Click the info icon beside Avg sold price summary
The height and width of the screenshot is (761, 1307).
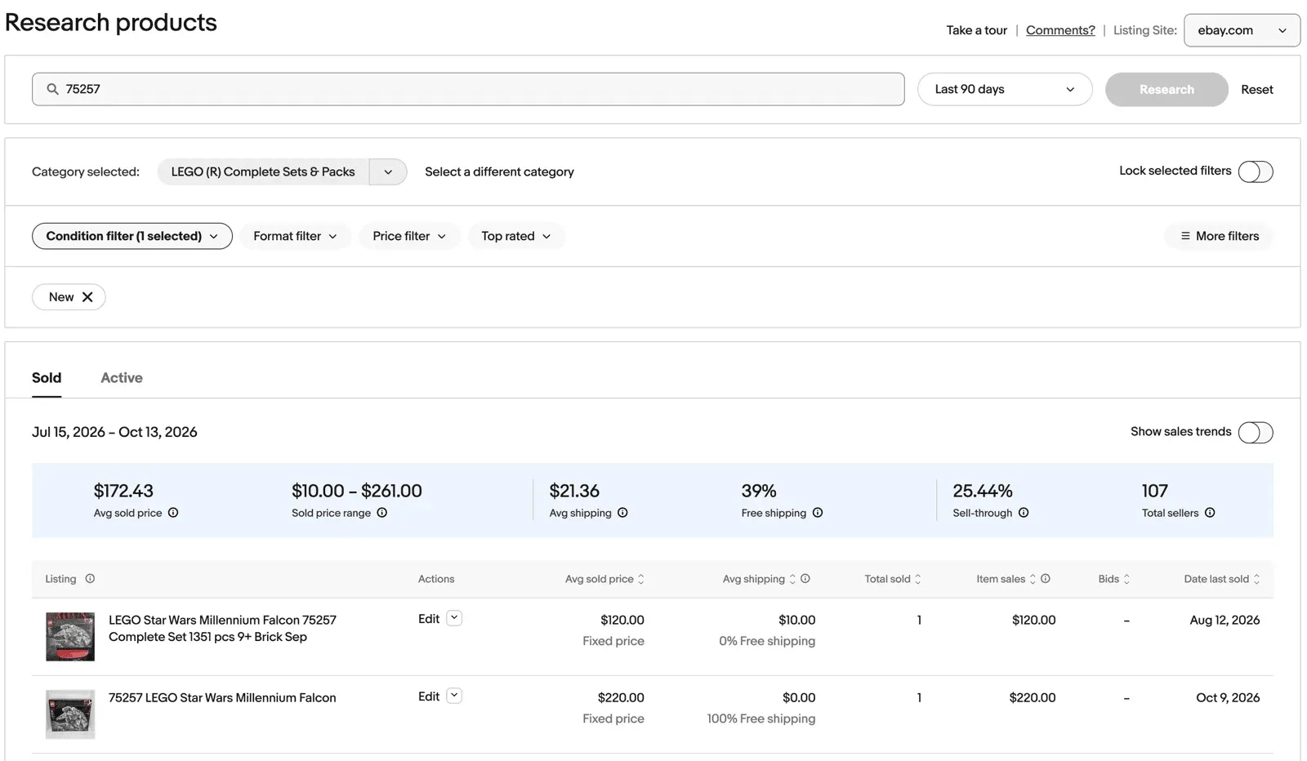173,513
